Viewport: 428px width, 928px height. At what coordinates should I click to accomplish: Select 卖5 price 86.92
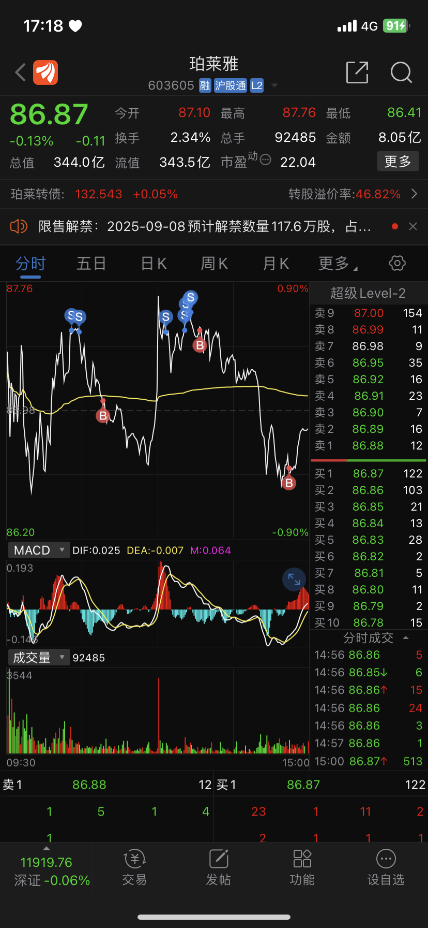click(369, 379)
